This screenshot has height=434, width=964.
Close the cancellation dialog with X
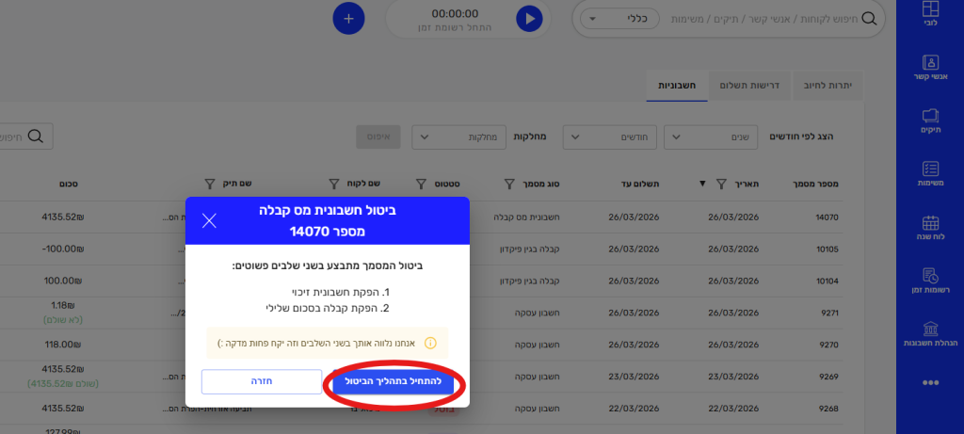(x=209, y=220)
